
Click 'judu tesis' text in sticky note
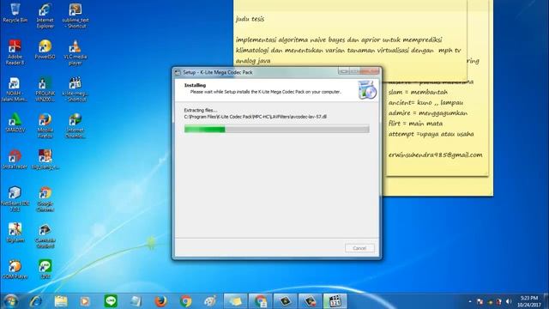click(x=250, y=19)
